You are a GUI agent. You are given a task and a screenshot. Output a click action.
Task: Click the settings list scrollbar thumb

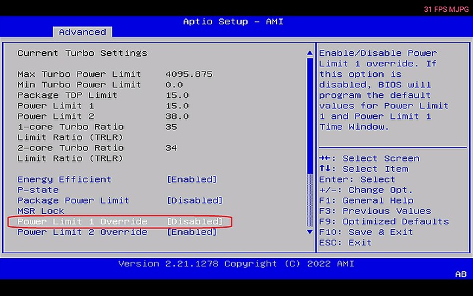(309, 116)
